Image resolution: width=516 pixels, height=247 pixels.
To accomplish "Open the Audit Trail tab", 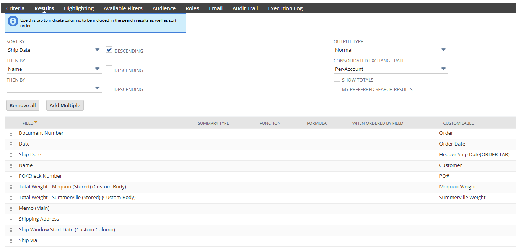I will click(245, 8).
